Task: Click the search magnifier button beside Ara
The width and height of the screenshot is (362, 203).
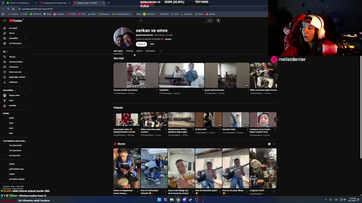Action: click(x=210, y=21)
